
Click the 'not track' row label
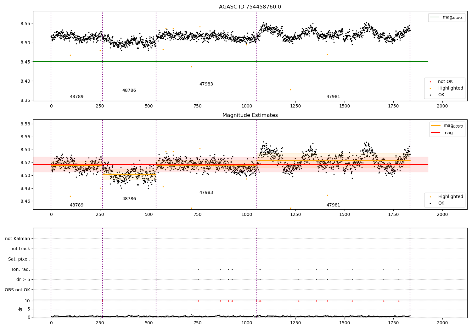(20, 249)
